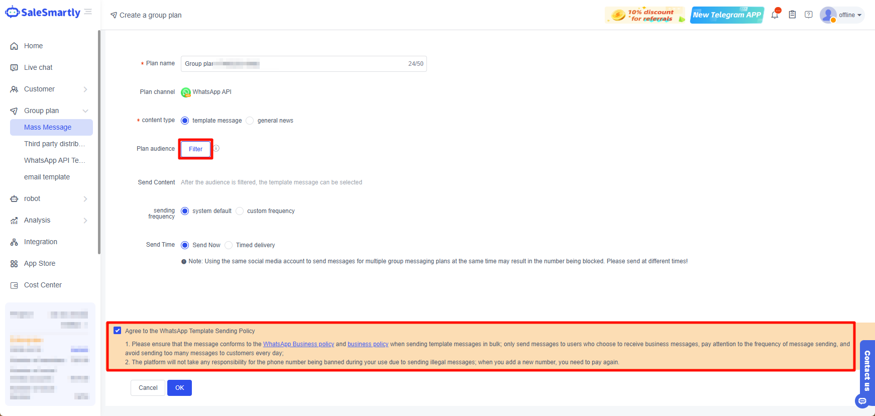
Task: Uncheck Agree to WhatsApp Template Sending Policy
Action: [118, 331]
